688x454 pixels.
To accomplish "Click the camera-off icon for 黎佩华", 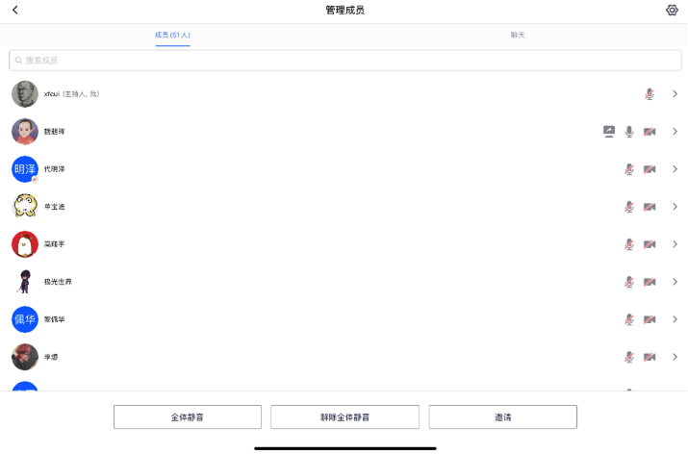I will tap(650, 319).
